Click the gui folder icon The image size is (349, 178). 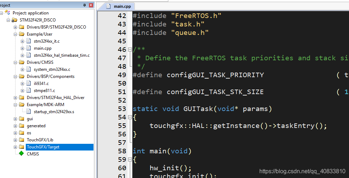(22, 119)
